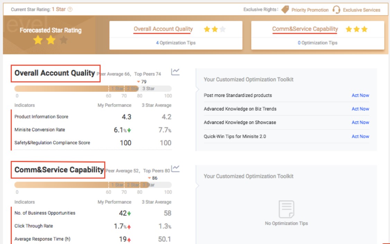Open the 4 Optimization Tips link

[176, 43]
